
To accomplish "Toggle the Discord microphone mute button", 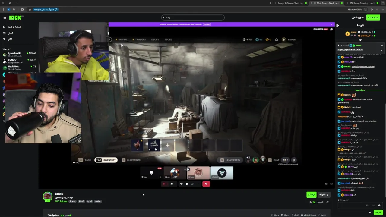I will point(164,184).
